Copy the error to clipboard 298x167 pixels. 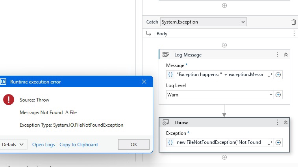(78, 145)
